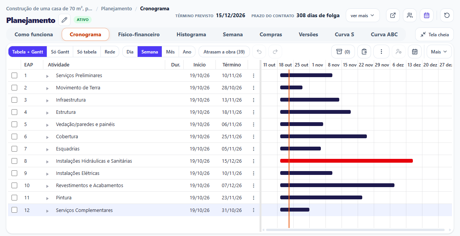
Task: Open row menu for Esquadrias
Action: pyautogui.click(x=253, y=149)
